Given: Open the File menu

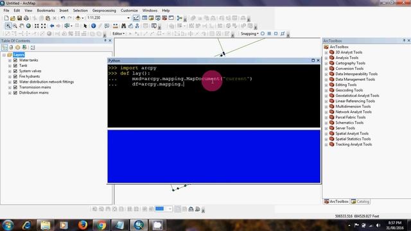Looking at the screenshot, I should [6, 10].
